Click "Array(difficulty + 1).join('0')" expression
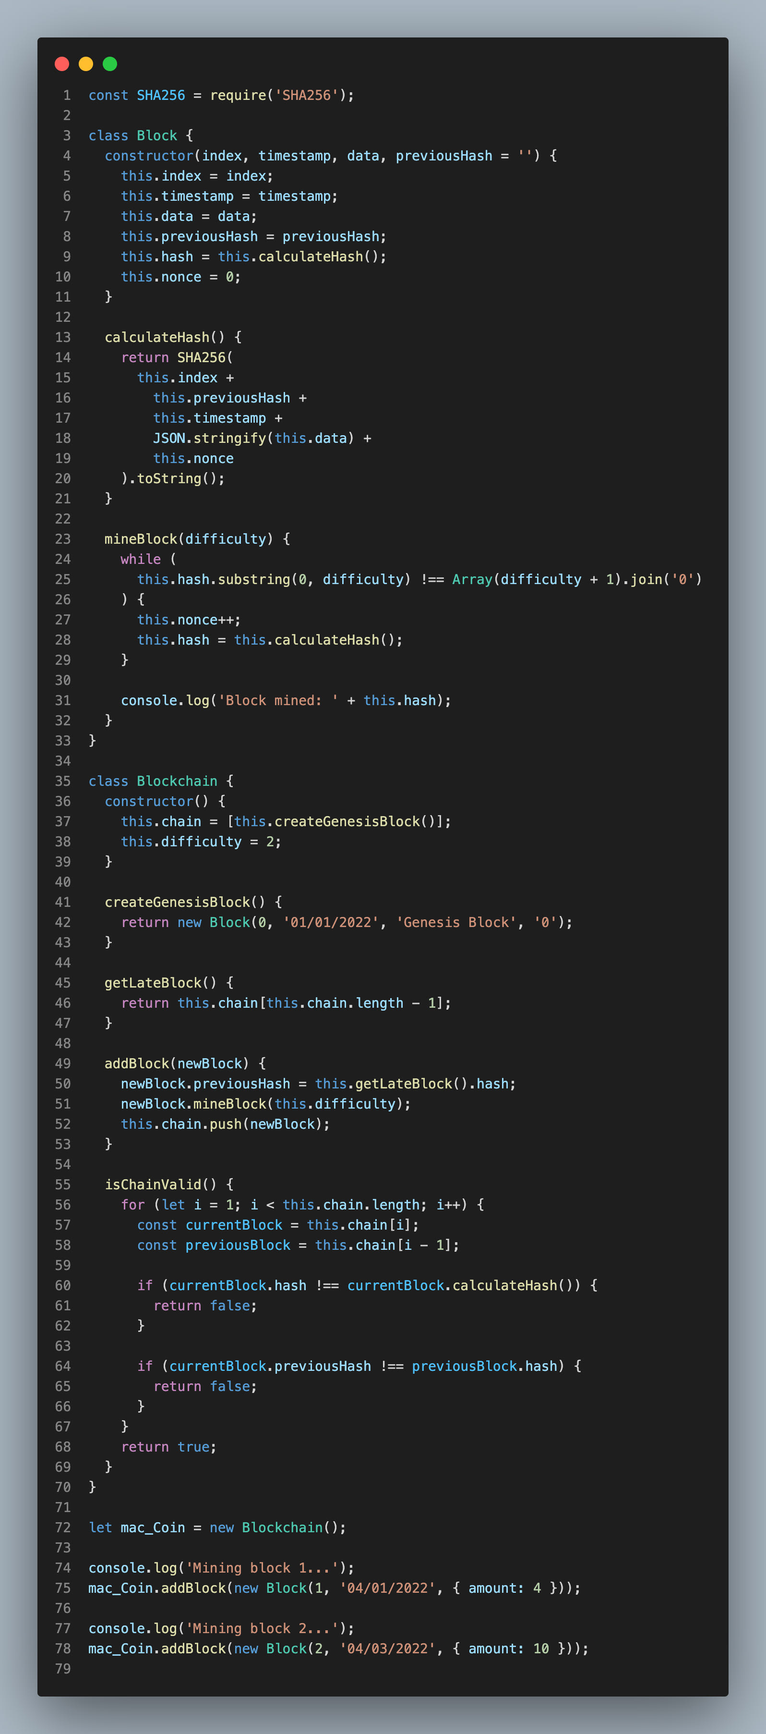Viewport: 766px width, 1734px height. click(x=577, y=580)
